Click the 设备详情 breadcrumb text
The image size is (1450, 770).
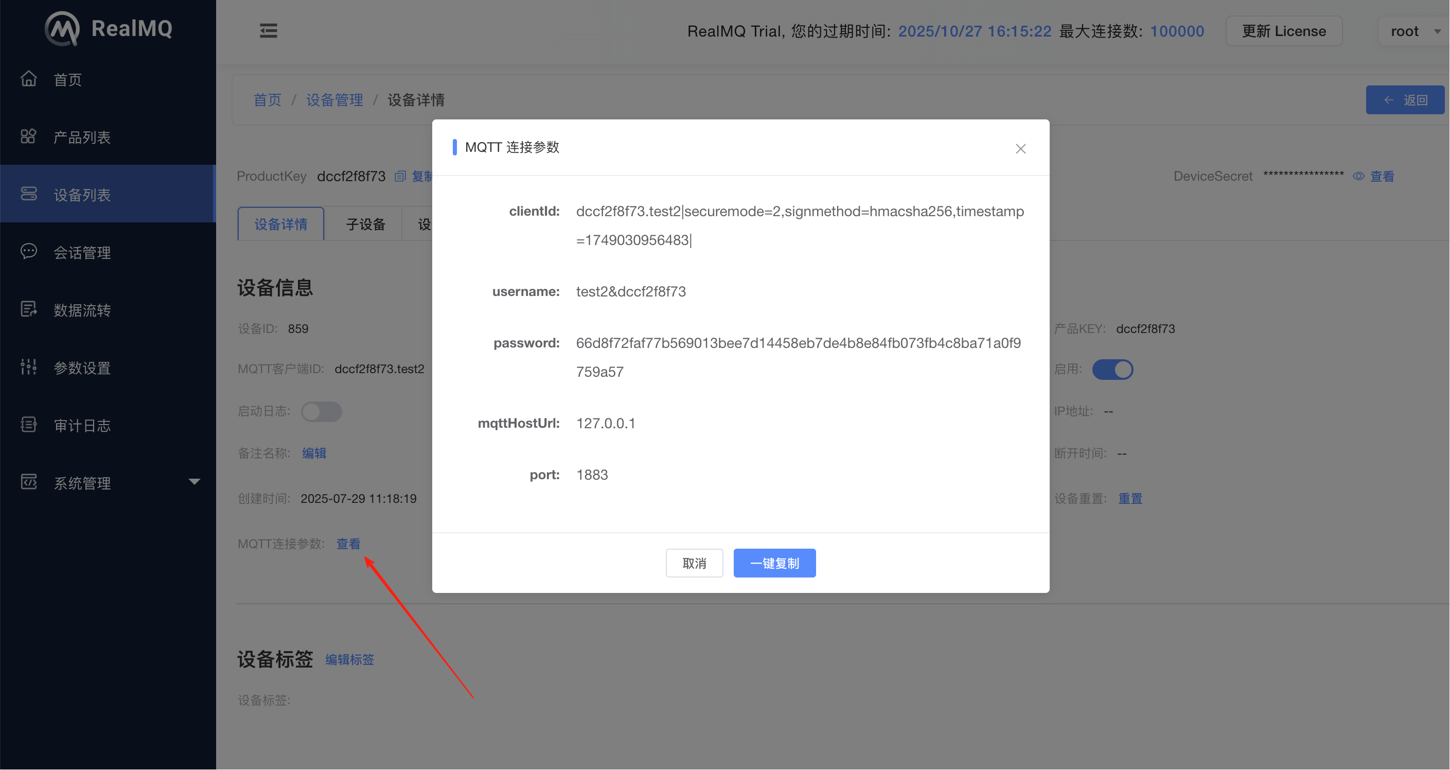416,100
